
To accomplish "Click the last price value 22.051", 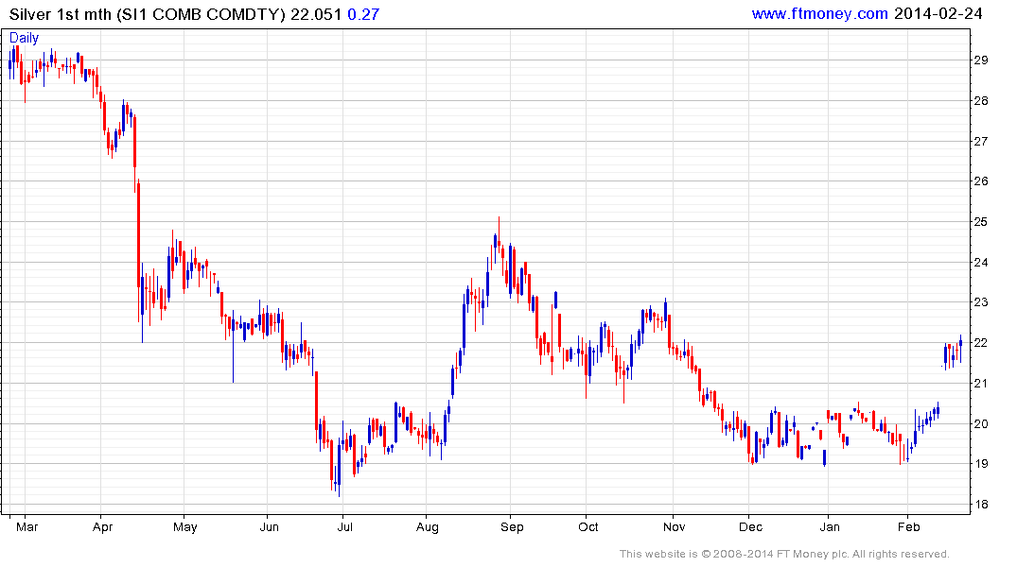I will coord(316,14).
